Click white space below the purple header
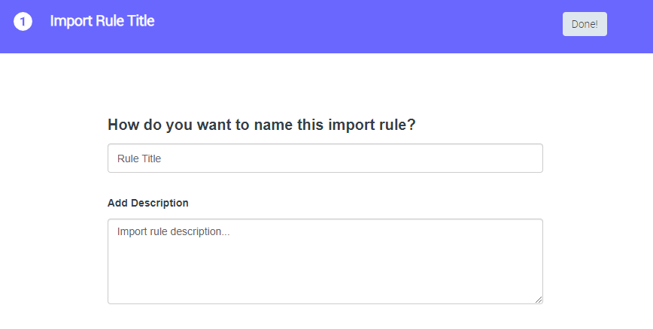The height and width of the screenshot is (329, 653). [325, 83]
